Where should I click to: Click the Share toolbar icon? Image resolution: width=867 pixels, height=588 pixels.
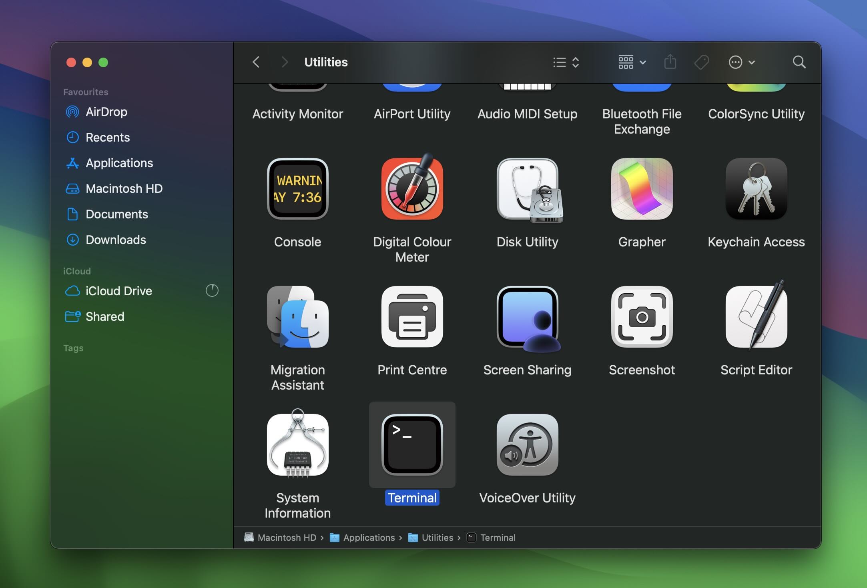tap(670, 62)
